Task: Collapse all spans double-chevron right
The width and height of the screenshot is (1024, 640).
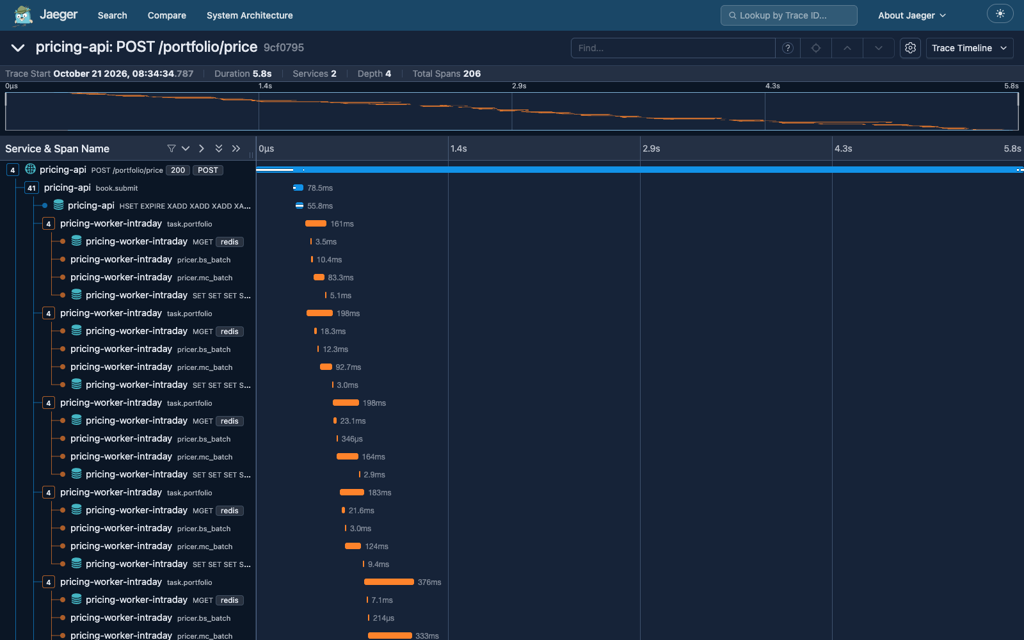Action: click(236, 148)
